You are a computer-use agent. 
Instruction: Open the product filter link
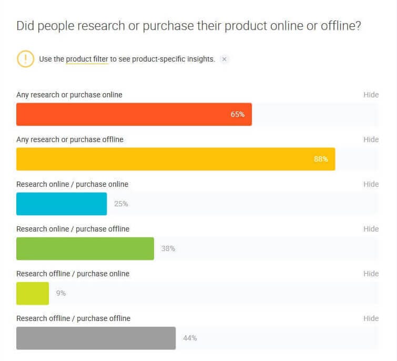[87, 59]
